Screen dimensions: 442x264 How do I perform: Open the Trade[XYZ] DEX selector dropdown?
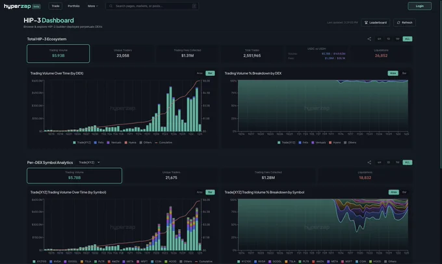(89, 162)
